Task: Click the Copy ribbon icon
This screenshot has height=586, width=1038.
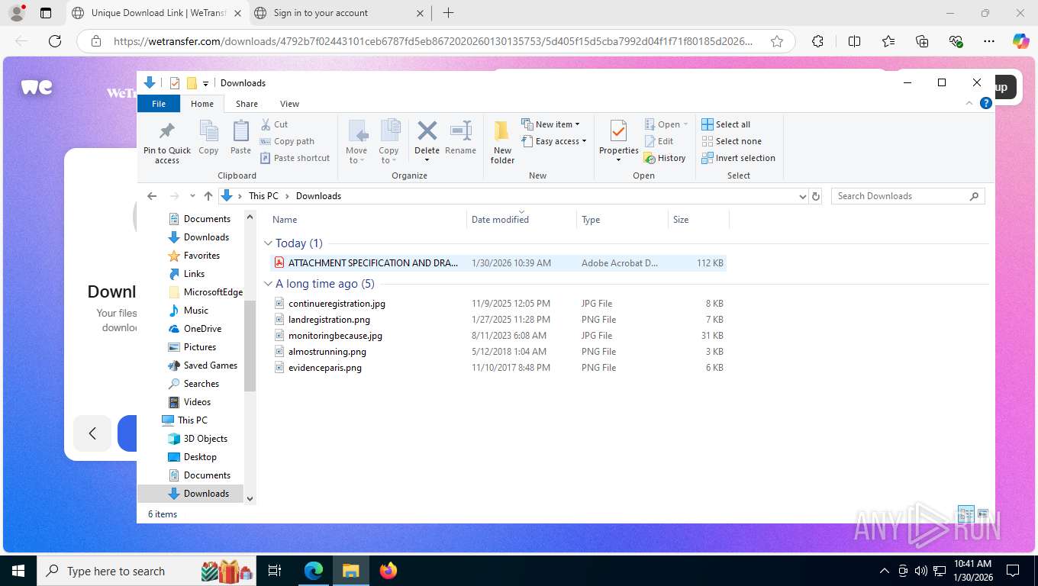Action: (x=208, y=138)
